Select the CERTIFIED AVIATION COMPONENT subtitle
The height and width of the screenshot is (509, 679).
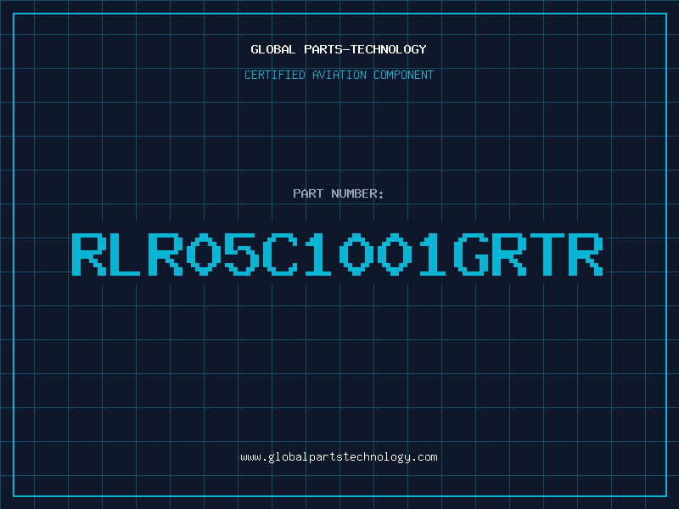click(x=339, y=75)
